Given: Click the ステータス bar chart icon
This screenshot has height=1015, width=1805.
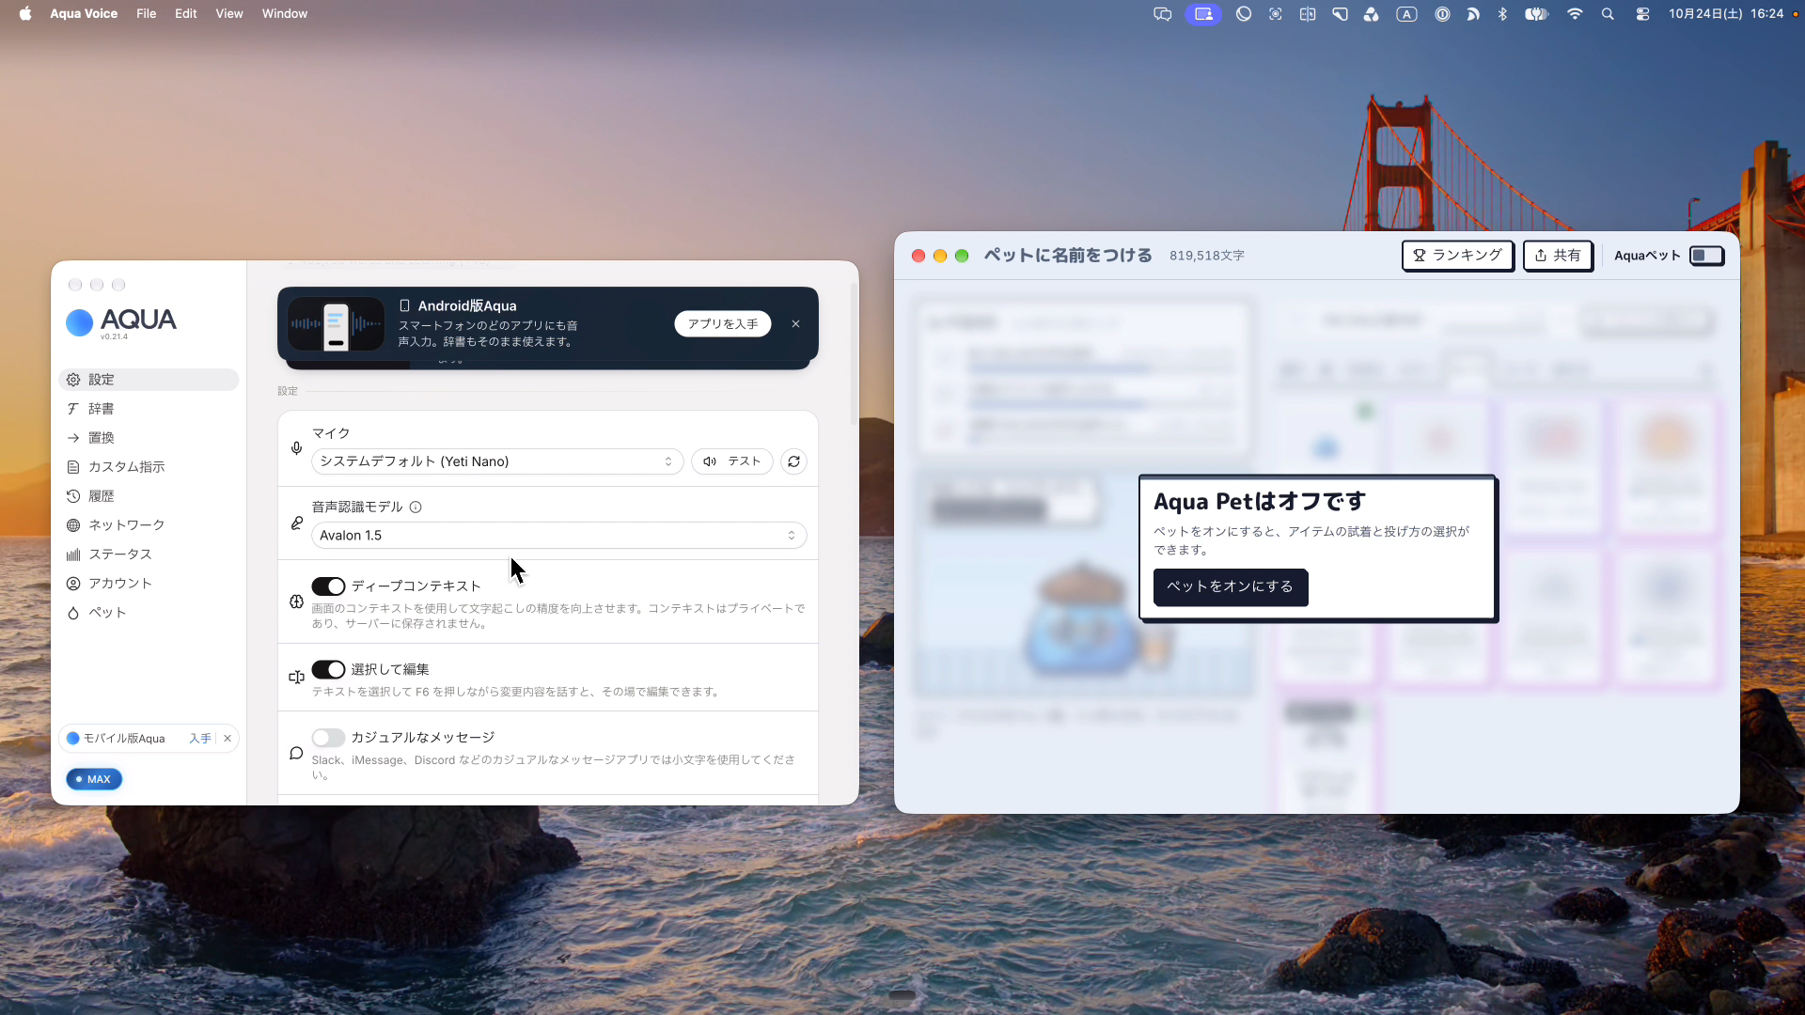Looking at the screenshot, I should pyautogui.click(x=73, y=554).
